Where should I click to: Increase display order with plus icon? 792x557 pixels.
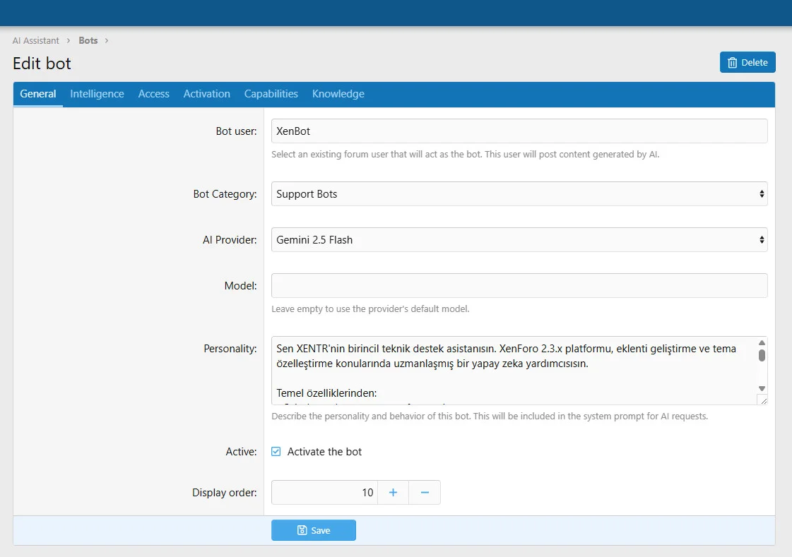click(394, 493)
